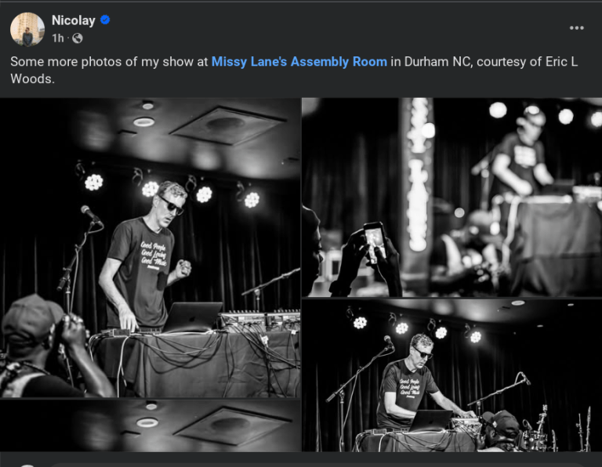Open the large left photo of Nicolay performing
The width and height of the screenshot is (602, 467).
(150, 248)
